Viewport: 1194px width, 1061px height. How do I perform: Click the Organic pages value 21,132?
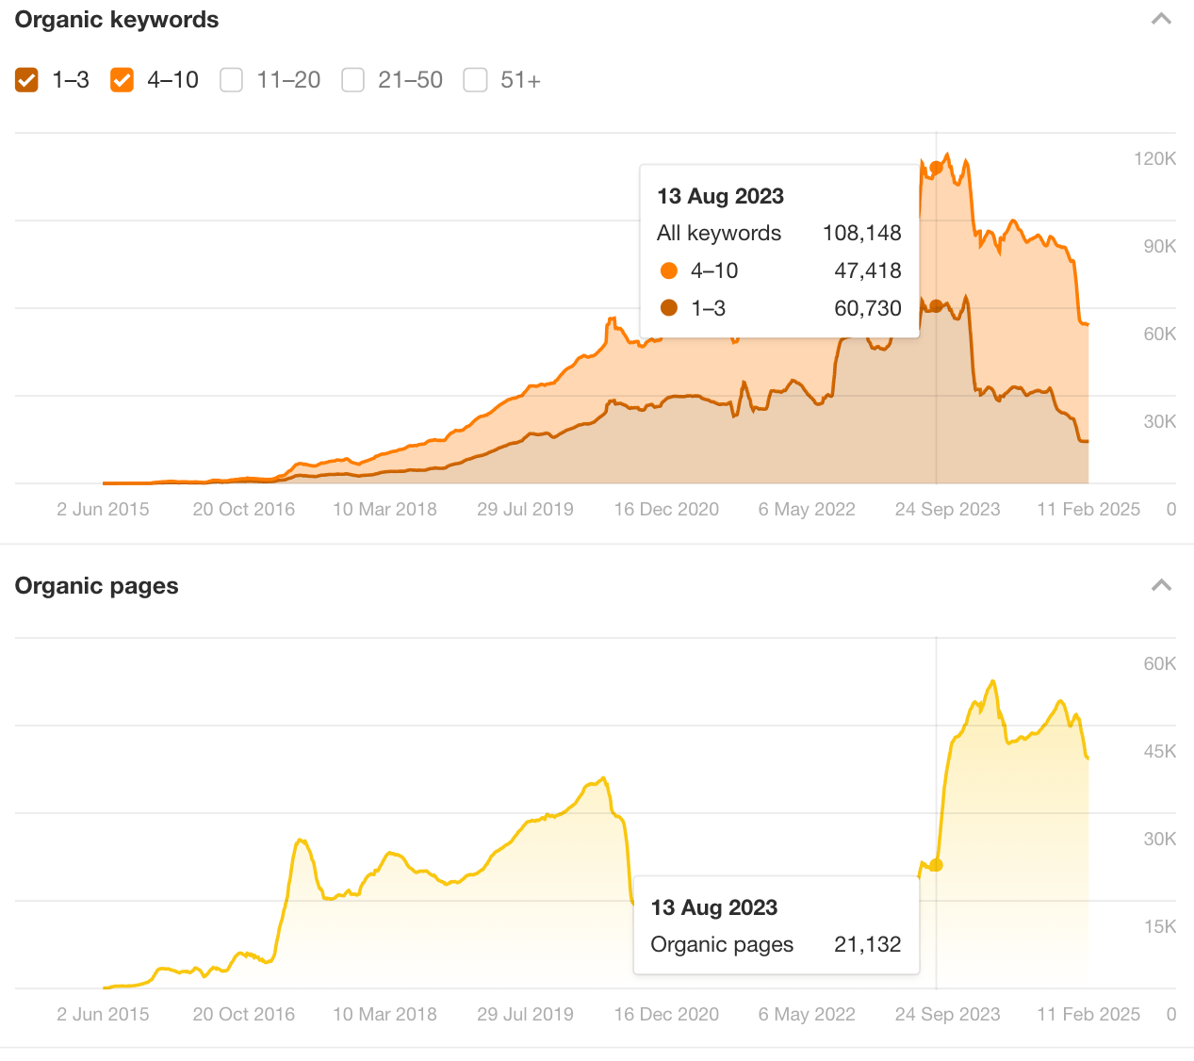coord(866,944)
